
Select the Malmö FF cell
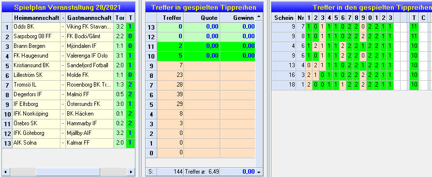(89, 94)
